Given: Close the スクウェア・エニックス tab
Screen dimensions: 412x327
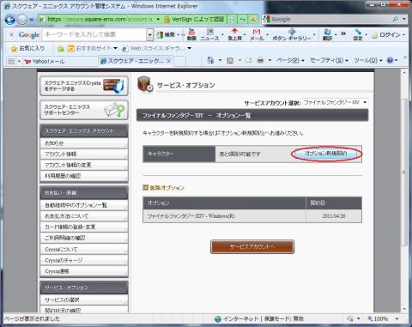Looking at the screenshot, I should point(169,61).
